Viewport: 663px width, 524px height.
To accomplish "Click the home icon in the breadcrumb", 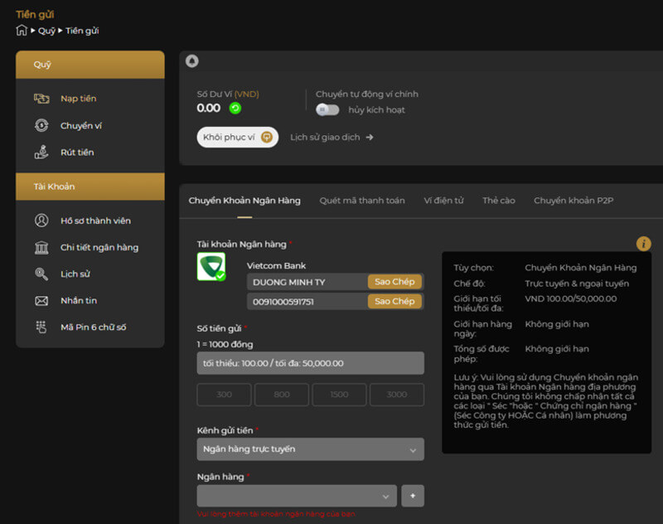I will pos(22,31).
